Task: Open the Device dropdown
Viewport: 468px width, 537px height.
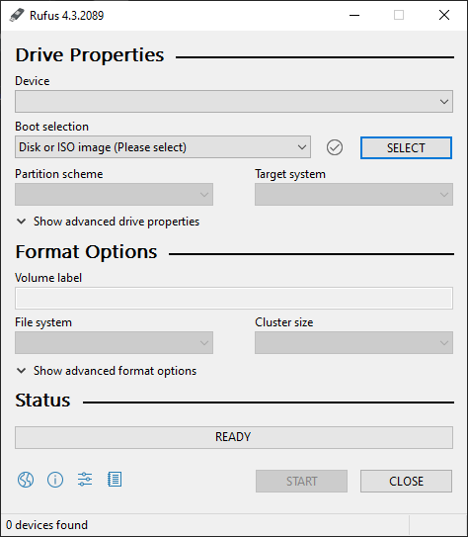Action: point(234,102)
